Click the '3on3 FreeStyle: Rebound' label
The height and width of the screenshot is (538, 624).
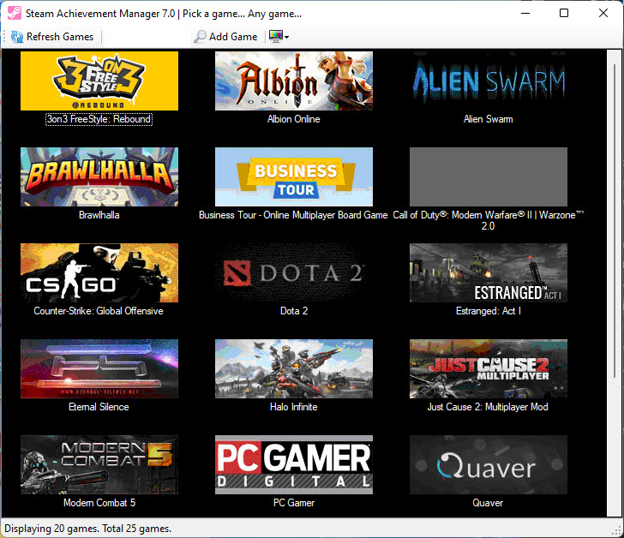99,119
